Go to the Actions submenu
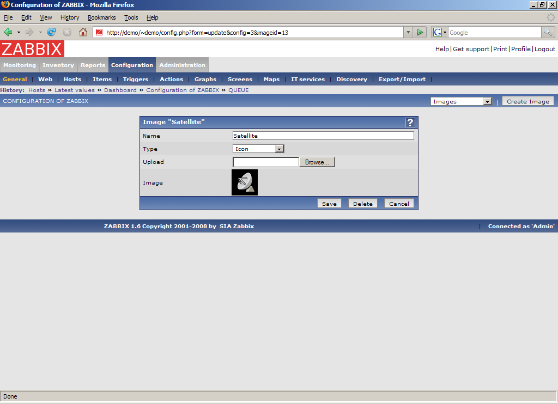 tap(171, 79)
